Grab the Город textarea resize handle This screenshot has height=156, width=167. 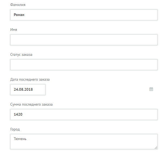pyautogui.click(x=156, y=148)
